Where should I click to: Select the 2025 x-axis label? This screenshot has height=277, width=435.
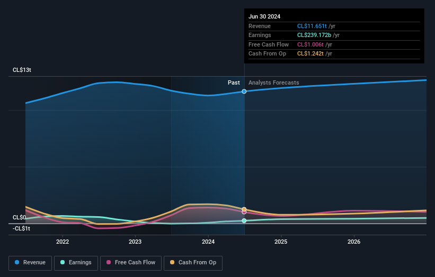click(281, 242)
